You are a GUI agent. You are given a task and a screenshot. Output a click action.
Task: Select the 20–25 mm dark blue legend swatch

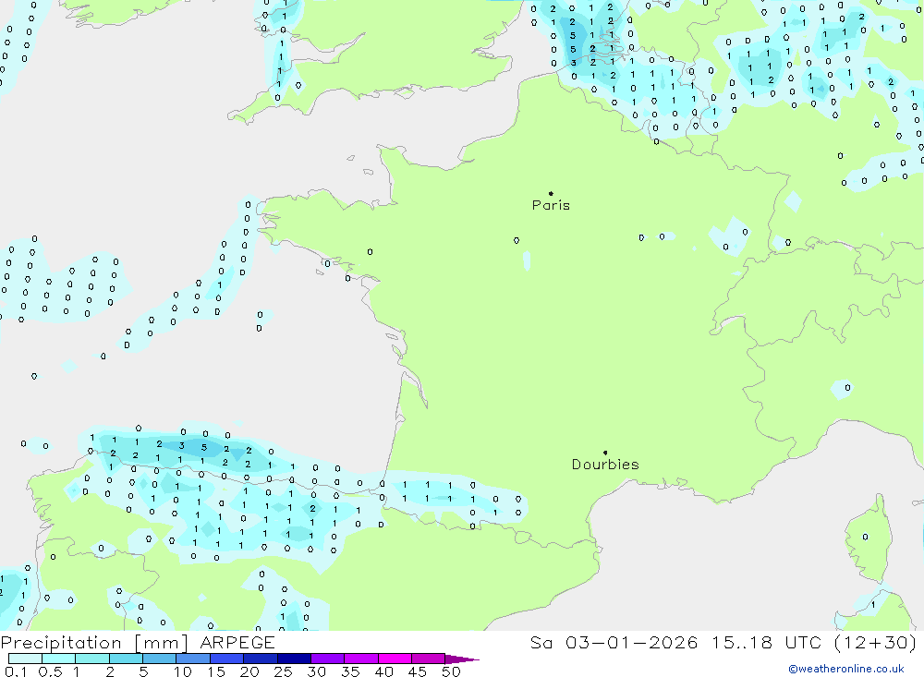point(261,659)
